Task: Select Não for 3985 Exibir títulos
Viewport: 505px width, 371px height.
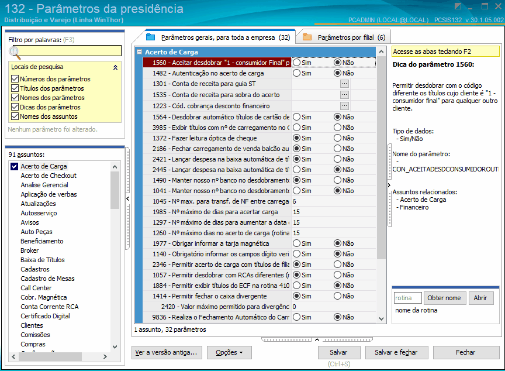Action: 337,128
